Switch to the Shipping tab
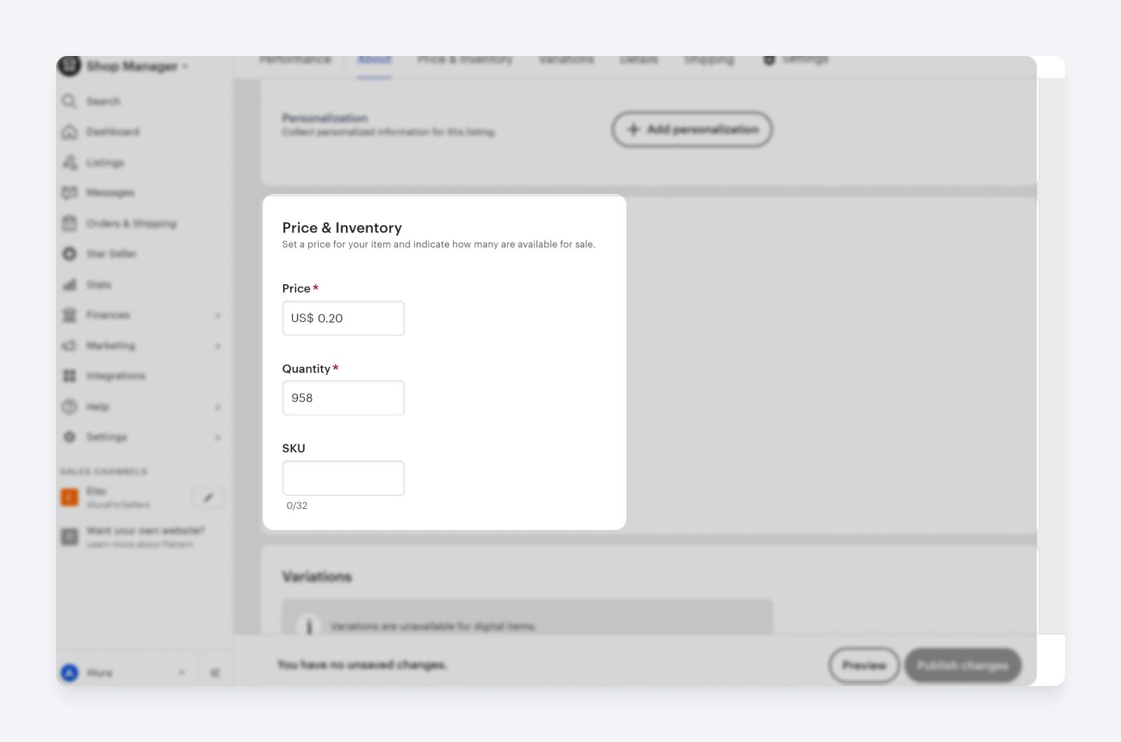Screen dimensions: 1121x742 coord(709,60)
